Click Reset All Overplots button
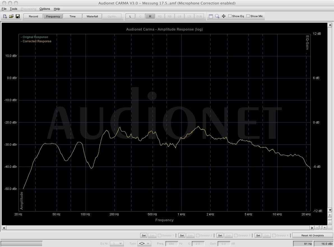The image size is (334, 247). [x=312, y=236]
